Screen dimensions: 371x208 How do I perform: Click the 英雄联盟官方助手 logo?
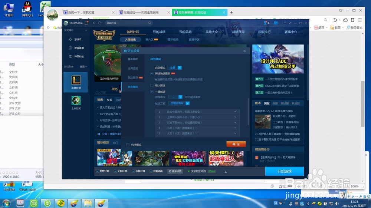click(x=104, y=36)
